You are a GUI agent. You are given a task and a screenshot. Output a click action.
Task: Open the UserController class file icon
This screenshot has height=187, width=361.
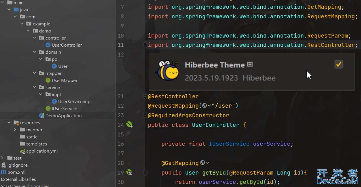tap(48, 45)
